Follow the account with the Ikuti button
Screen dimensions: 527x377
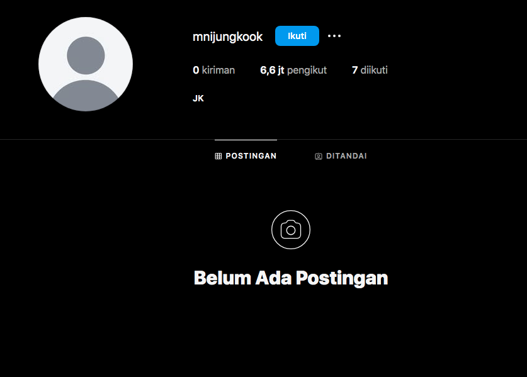pos(297,36)
